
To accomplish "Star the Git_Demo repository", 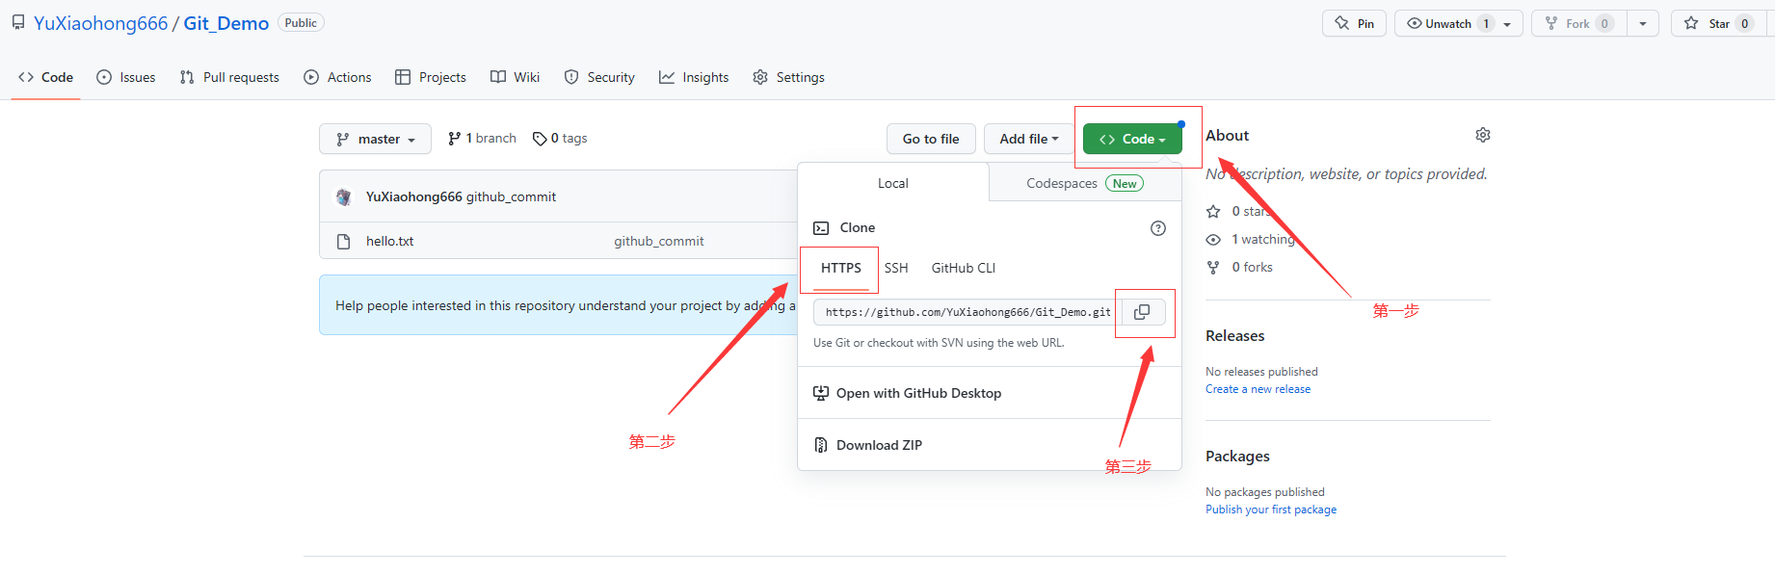I will [x=1719, y=24].
